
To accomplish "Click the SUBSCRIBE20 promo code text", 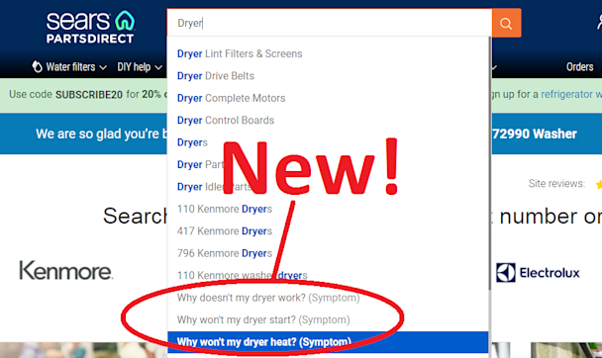I will pos(89,95).
